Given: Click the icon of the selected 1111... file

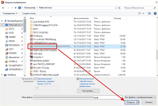Looking at the screenshot, I should click(31, 46).
